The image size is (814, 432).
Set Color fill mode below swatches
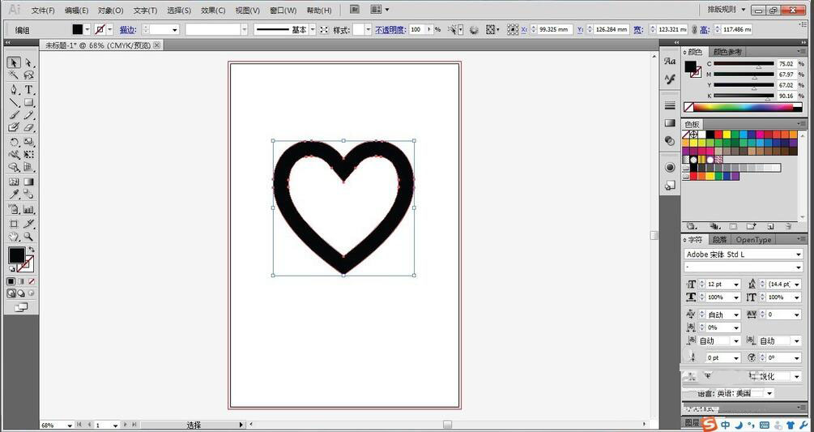pos(11,281)
